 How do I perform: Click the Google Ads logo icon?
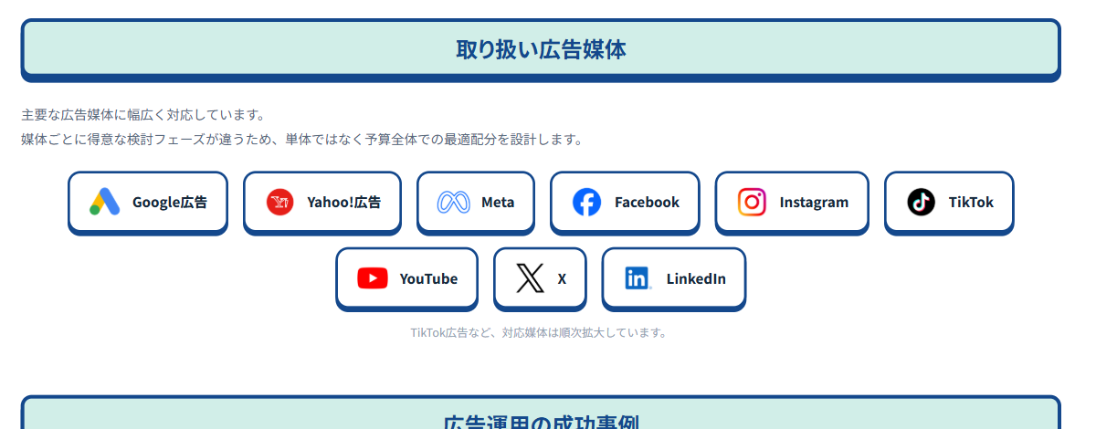105,202
